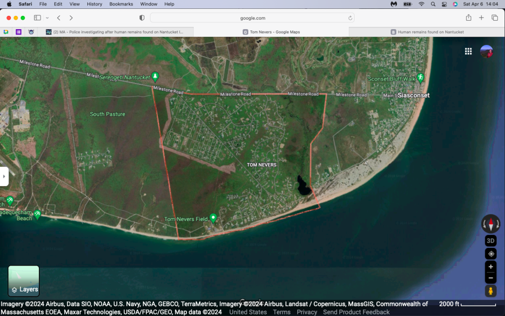Zoom out with the minus button
505x316 pixels.
point(491,278)
